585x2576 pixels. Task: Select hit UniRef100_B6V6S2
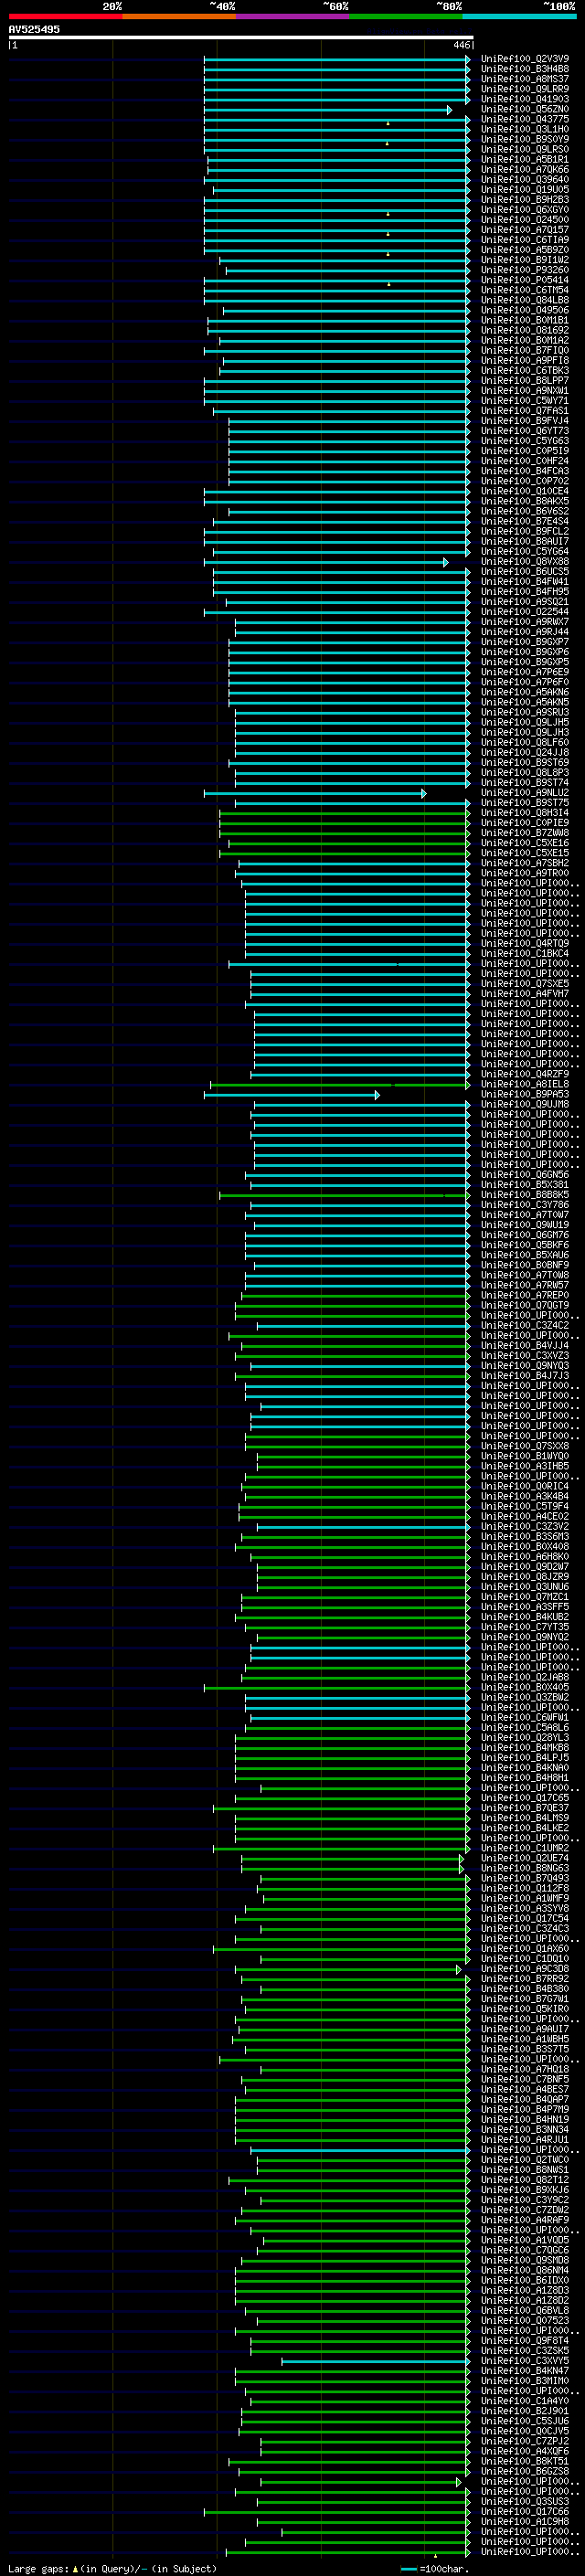525,511
